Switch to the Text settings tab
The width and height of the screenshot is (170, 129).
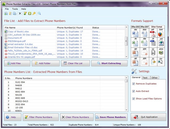pos(145,77)
